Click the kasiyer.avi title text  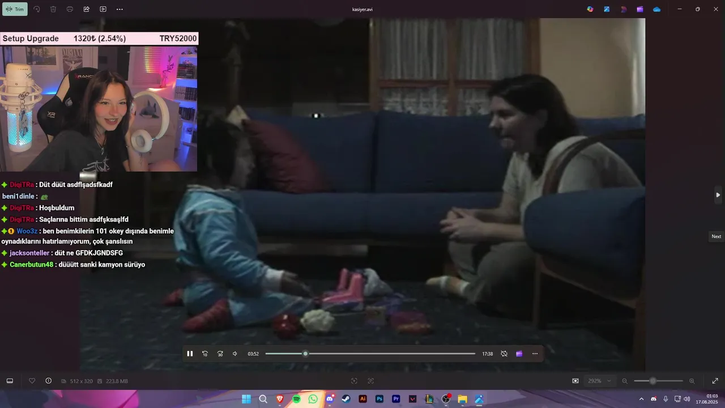(x=362, y=9)
